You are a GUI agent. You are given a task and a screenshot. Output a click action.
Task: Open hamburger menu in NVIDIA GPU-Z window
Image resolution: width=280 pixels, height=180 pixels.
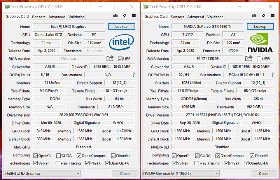coord(273,15)
